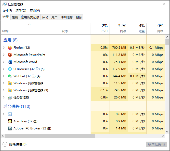Click the 结束任务(E) button

click(x=157, y=144)
